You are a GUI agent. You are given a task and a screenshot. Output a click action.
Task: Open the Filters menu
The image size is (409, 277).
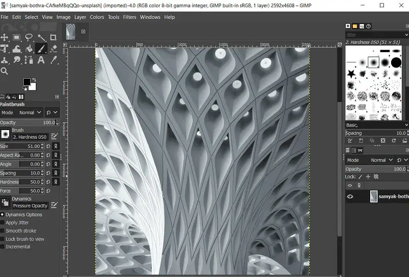coord(129,17)
